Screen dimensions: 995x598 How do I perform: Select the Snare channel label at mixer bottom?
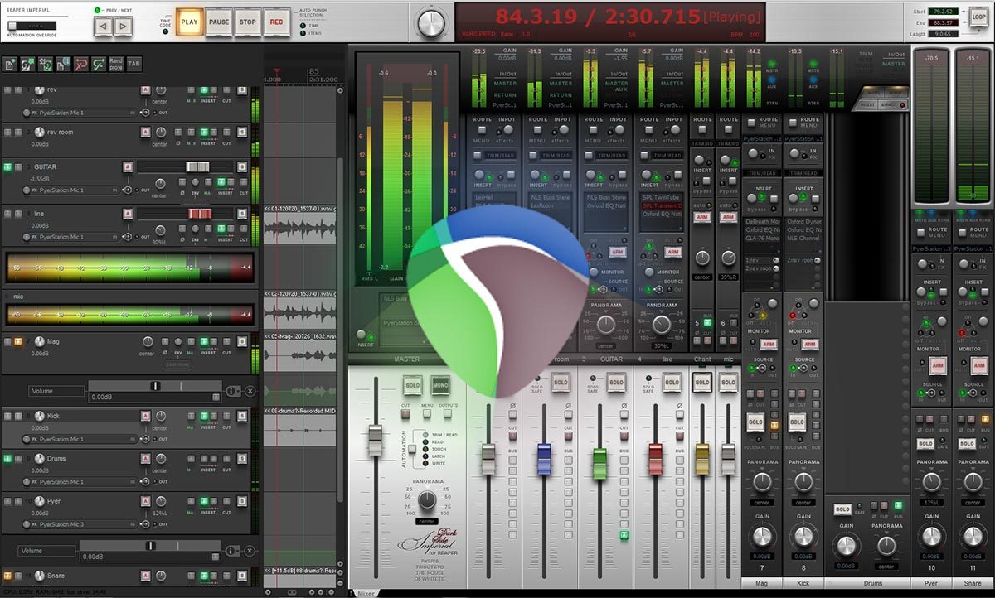click(973, 584)
